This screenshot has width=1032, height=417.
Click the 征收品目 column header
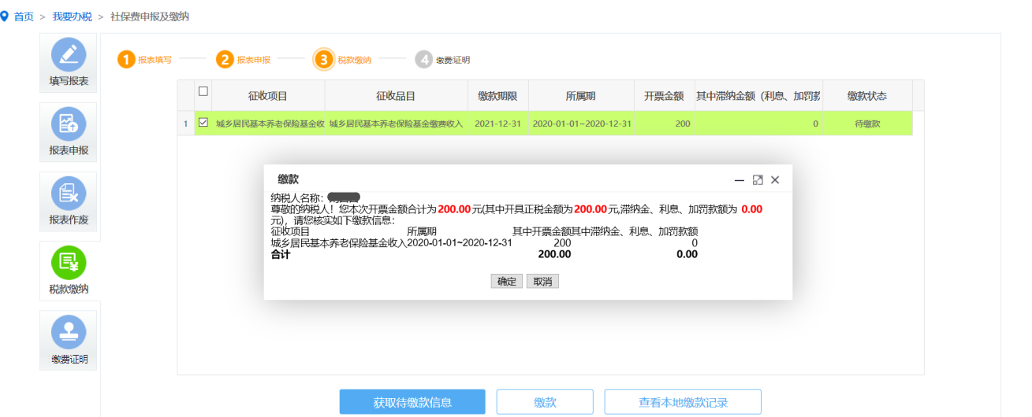tap(396, 96)
